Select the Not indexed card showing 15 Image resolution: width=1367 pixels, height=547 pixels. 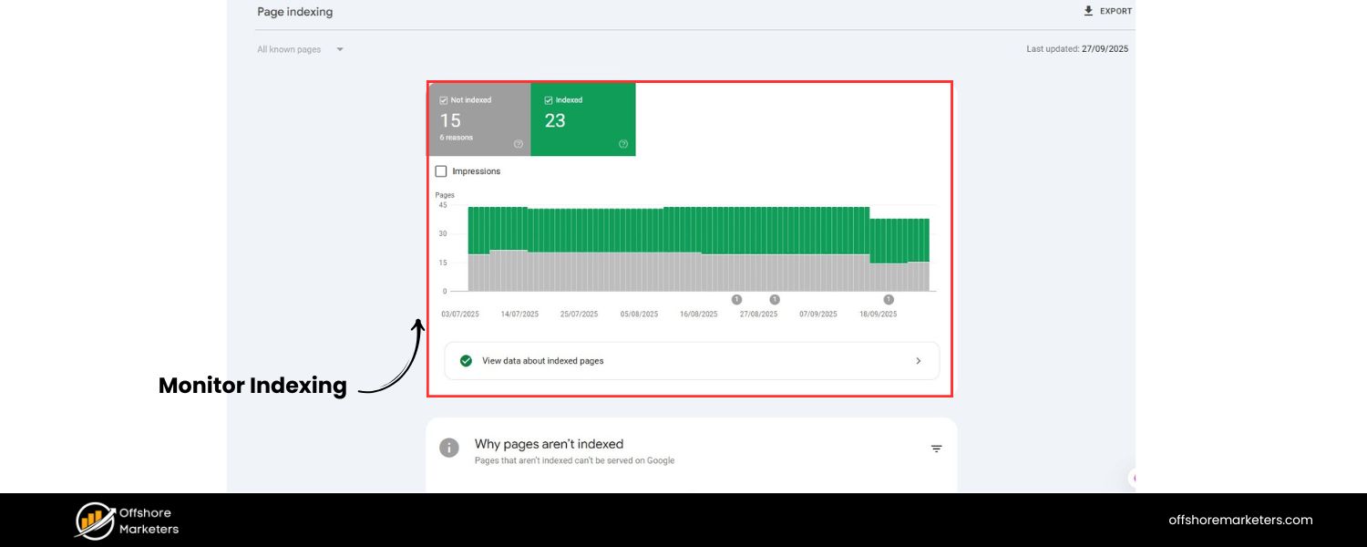pos(480,119)
